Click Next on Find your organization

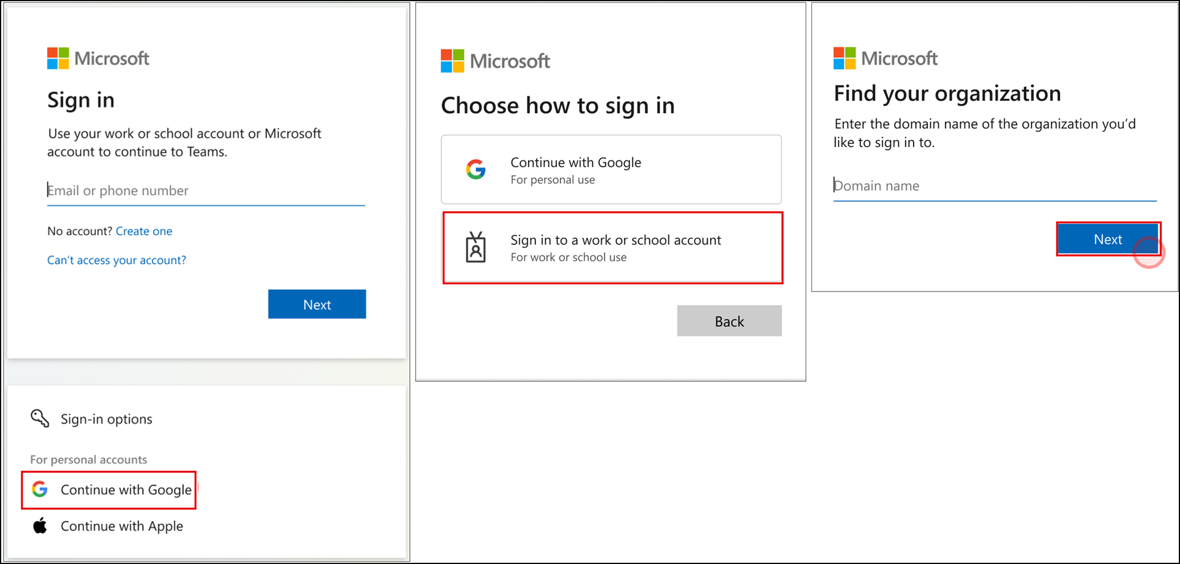1108,239
